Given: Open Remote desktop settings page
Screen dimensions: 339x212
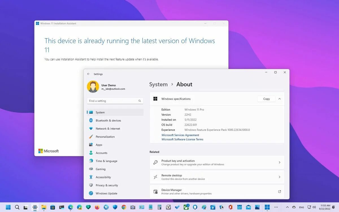Looking at the screenshot, I should pyautogui.click(x=217, y=177).
